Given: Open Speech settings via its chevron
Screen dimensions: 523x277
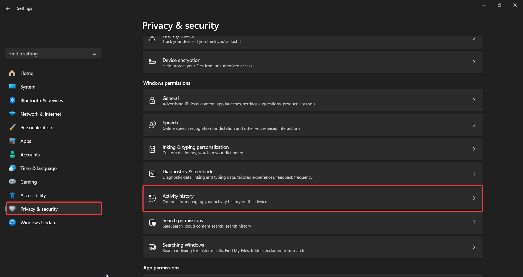Looking at the screenshot, I should (x=474, y=125).
